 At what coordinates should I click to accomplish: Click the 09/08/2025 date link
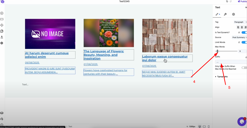[x=32, y=63]
